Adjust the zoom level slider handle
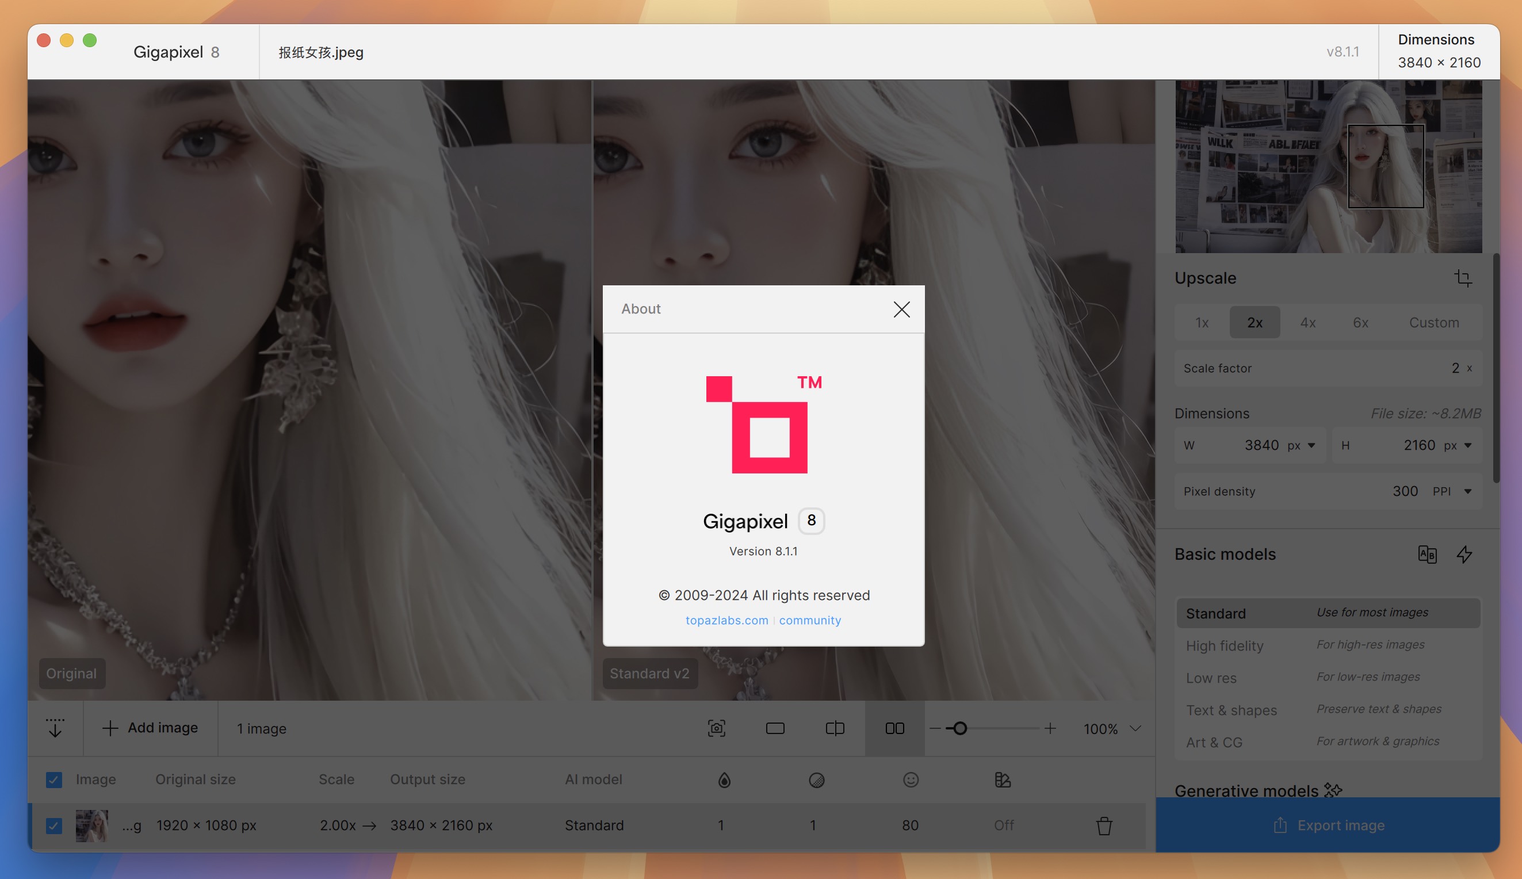 click(959, 728)
